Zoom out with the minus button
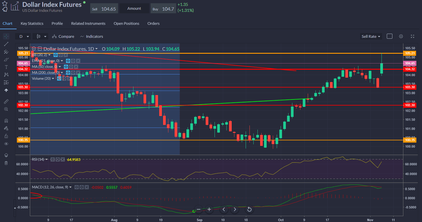This screenshot has width=422, height=222. (198, 209)
